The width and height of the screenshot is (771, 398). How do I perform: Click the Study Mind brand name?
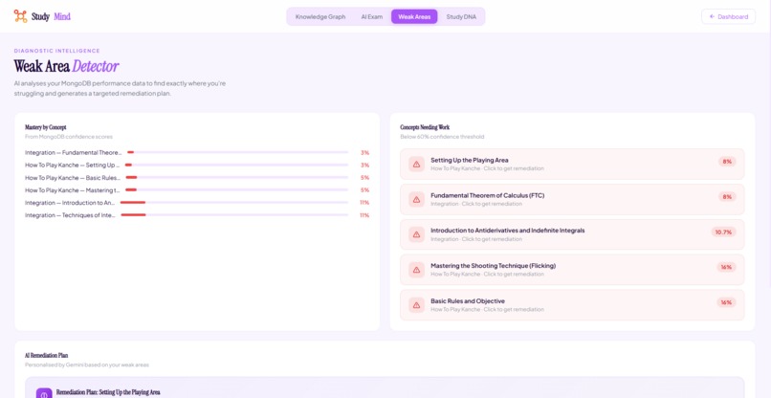[x=51, y=16]
